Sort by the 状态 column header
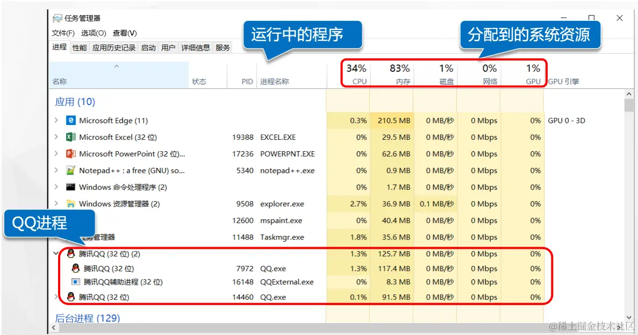This screenshot has height=335, width=638. (x=207, y=75)
